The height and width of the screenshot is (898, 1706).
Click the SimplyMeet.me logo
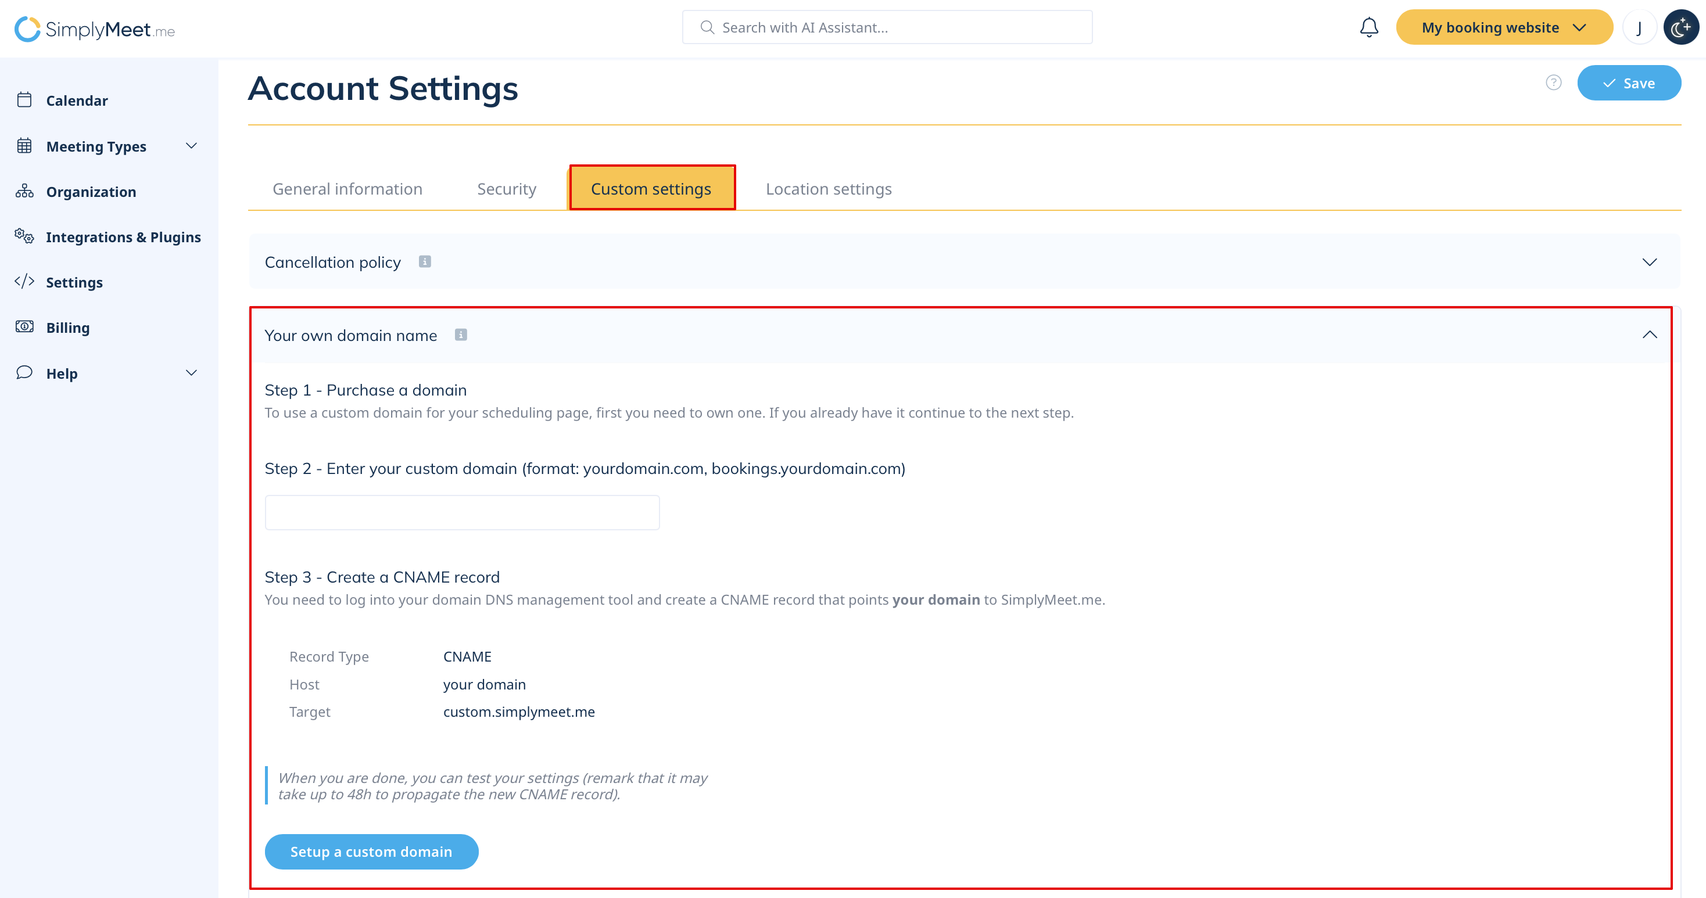pos(95,29)
